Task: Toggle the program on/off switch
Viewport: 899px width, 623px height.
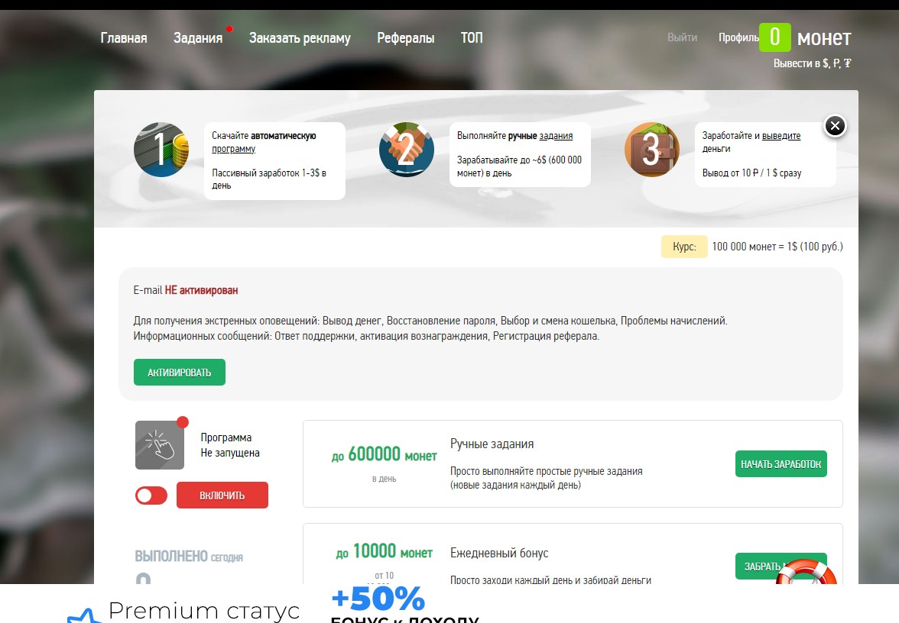Action: tap(151, 495)
